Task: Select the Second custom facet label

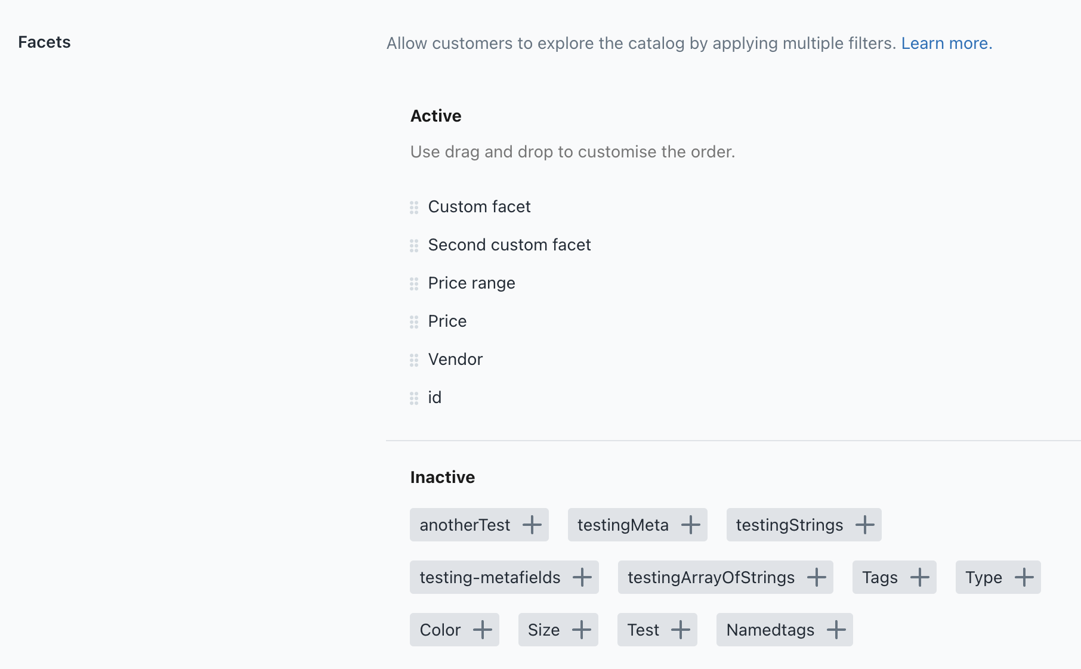Action: [509, 245]
